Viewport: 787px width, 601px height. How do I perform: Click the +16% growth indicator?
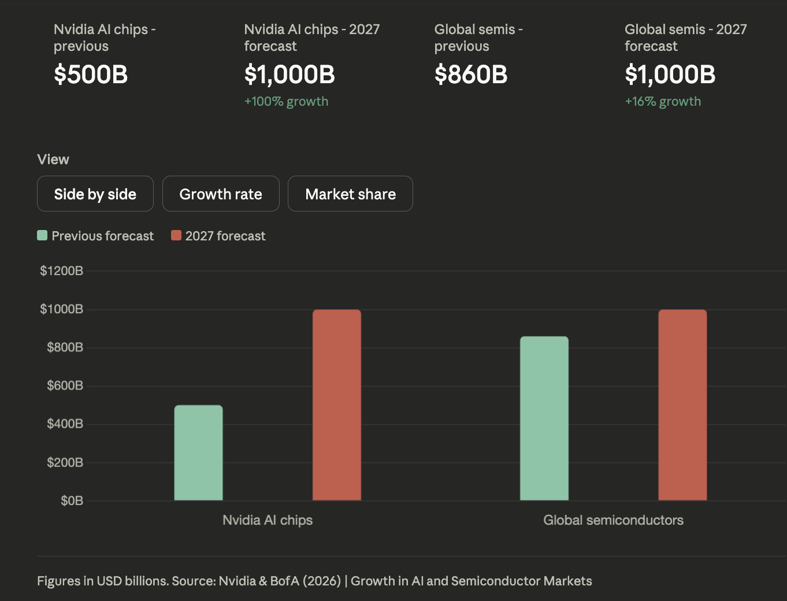point(663,102)
